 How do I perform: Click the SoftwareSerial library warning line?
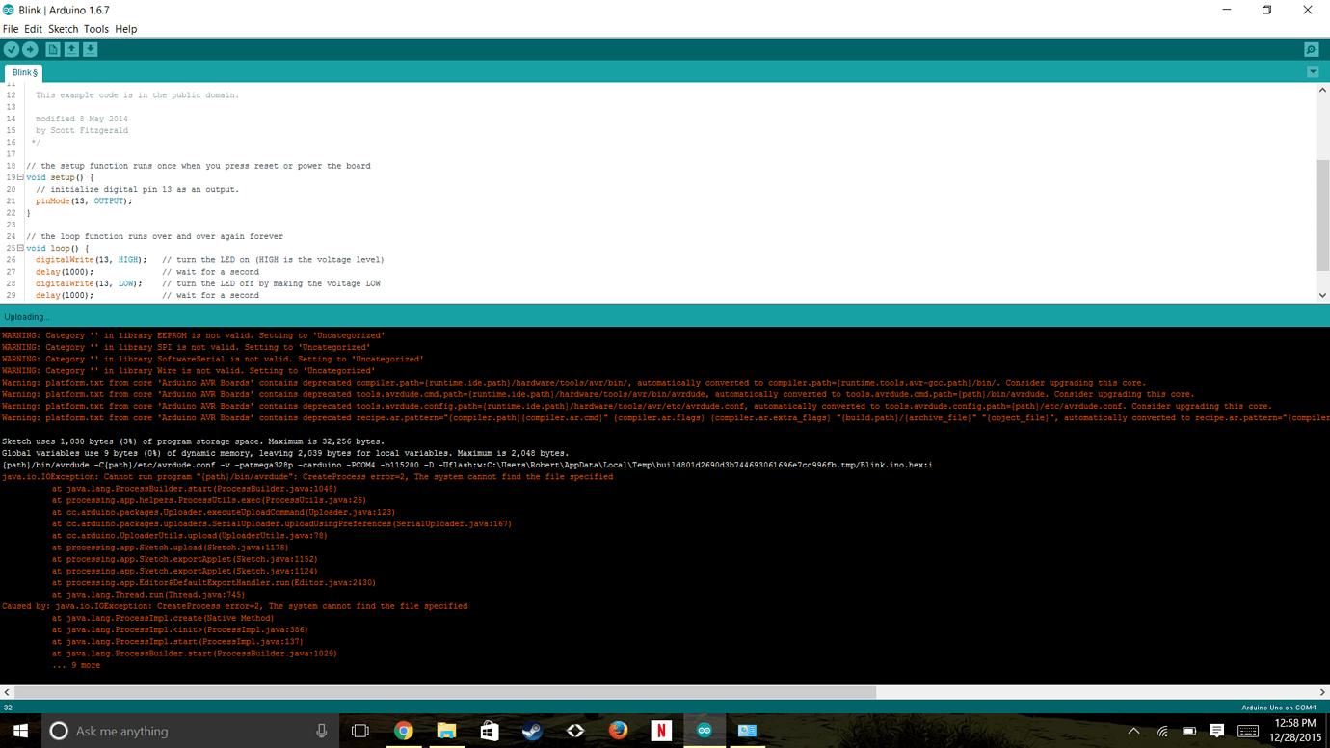(x=213, y=359)
